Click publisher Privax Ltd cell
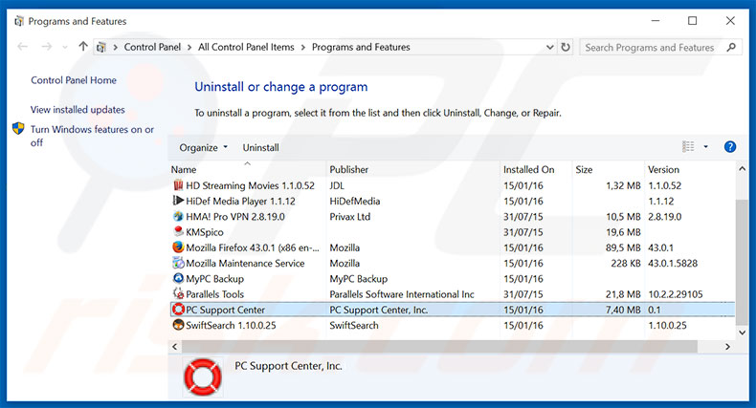The width and height of the screenshot is (756, 408). pos(349,217)
